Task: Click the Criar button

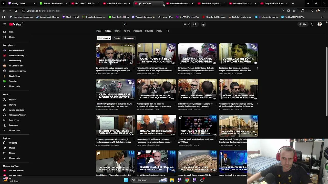Action: [303, 24]
